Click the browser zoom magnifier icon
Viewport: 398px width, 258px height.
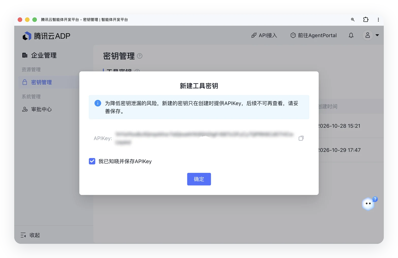pyautogui.click(x=353, y=20)
